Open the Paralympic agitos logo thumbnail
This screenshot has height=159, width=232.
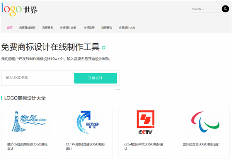pyautogui.click(x=205, y=122)
